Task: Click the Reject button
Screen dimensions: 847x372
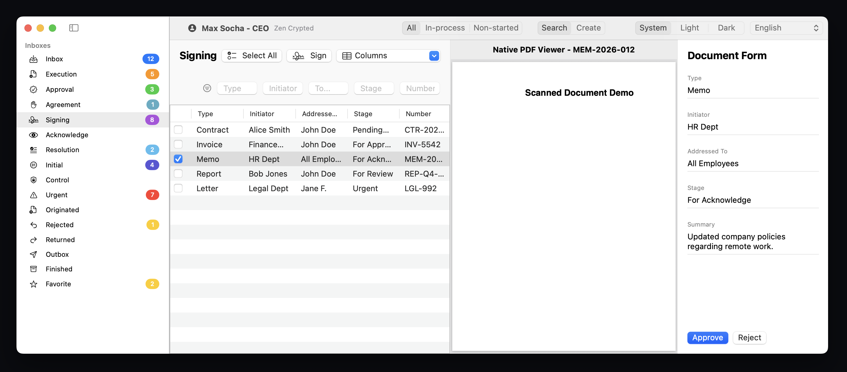Action: [749, 338]
